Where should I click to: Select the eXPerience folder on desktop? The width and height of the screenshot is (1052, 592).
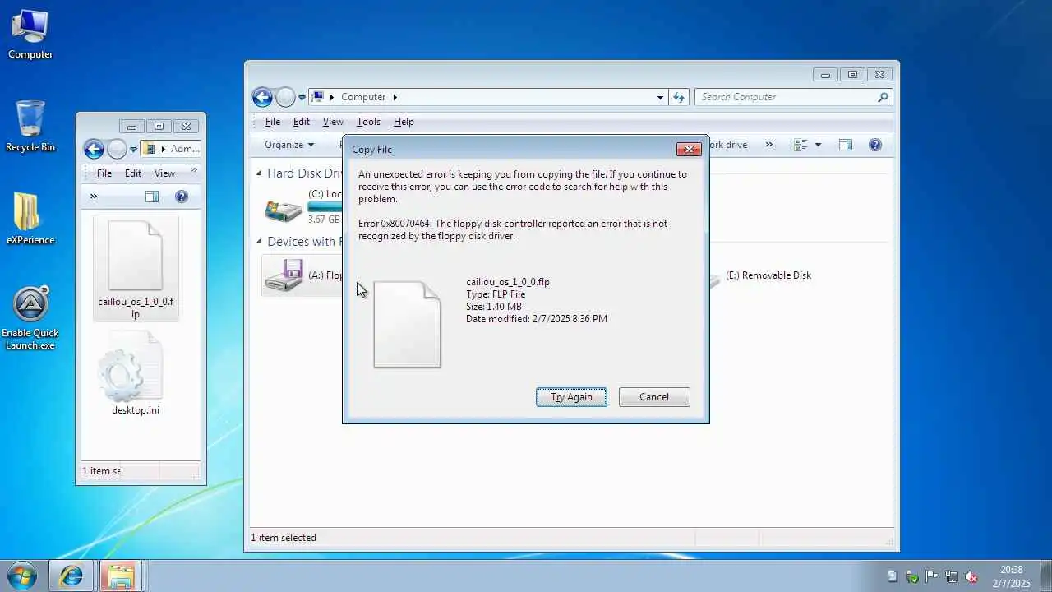30,219
